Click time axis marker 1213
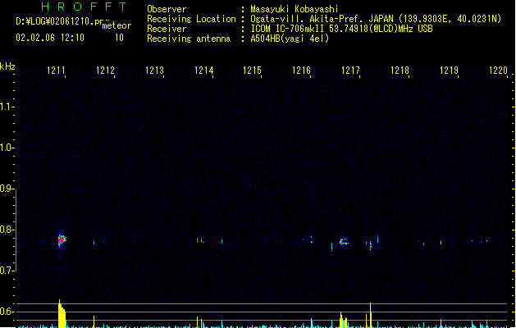 pos(154,71)
